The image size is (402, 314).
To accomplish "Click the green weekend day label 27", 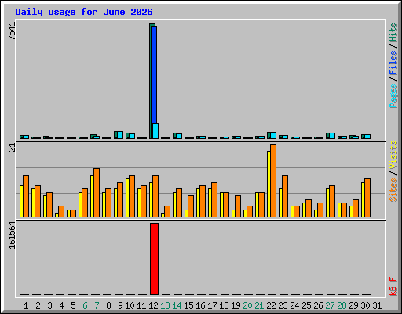I will tap(330, 305).
